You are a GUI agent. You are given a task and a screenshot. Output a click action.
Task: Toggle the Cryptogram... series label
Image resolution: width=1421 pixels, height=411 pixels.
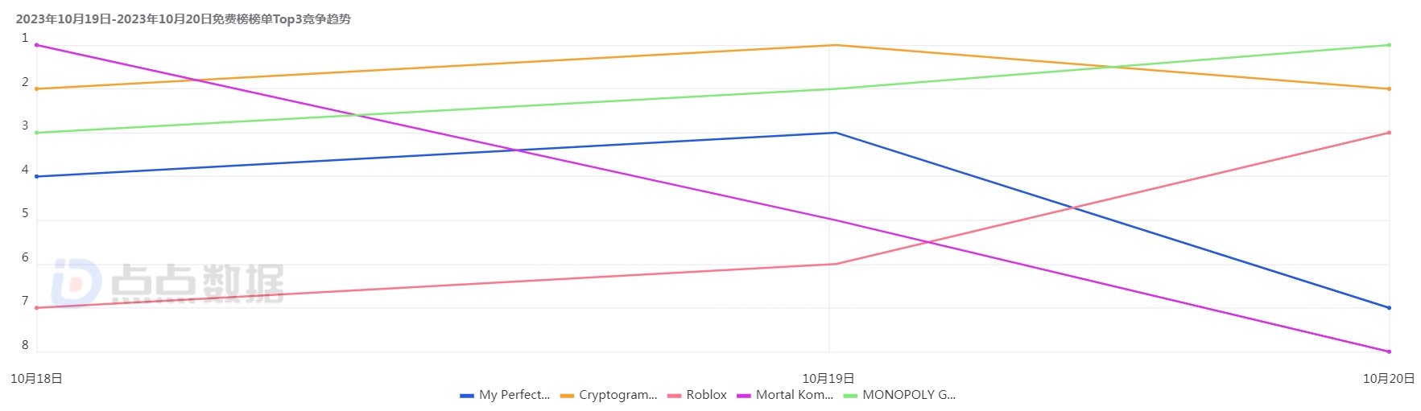(618, 395)
